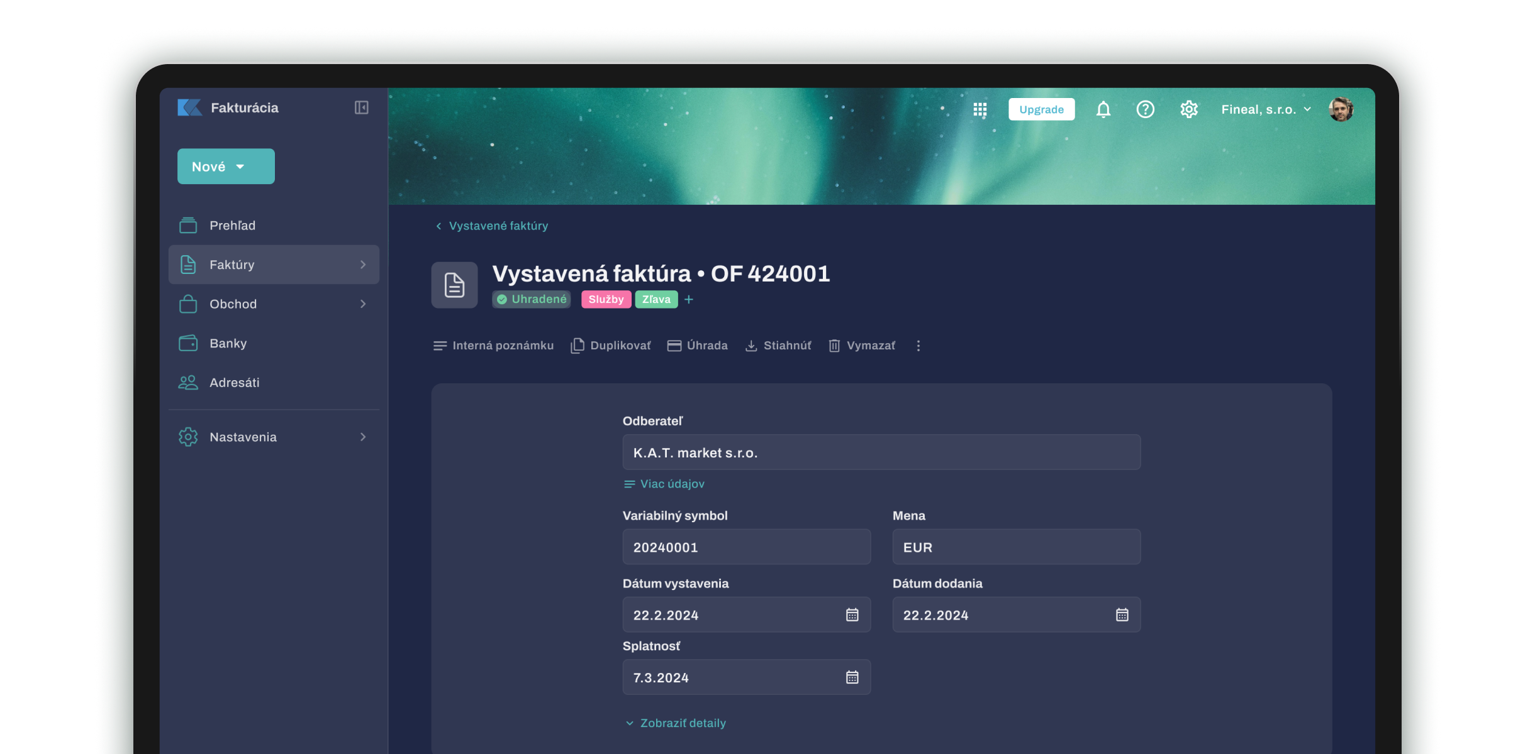Collapse the sidebar panel icon

coord(361,107)
